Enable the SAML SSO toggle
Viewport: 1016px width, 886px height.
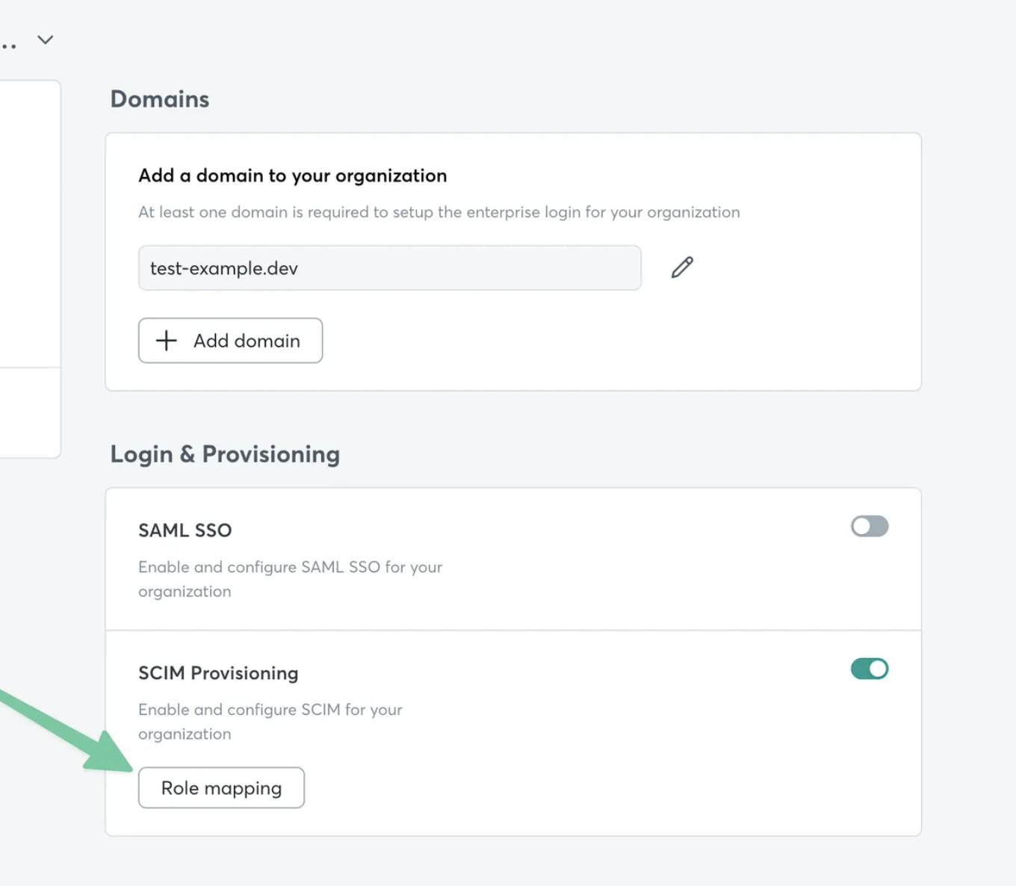pos(870,527)
